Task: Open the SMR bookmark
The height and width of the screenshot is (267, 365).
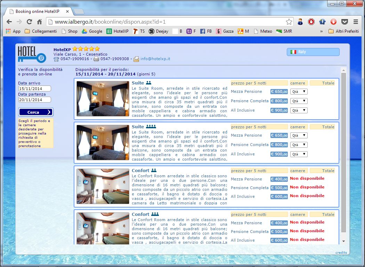Action: click(x=284, y=31)
